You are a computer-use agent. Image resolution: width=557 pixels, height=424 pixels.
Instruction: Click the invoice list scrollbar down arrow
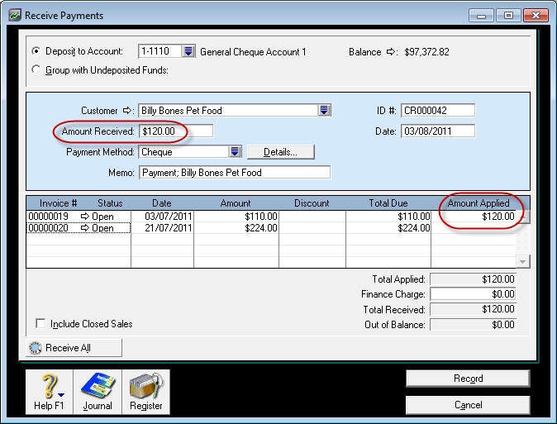[x=522, y=261]
